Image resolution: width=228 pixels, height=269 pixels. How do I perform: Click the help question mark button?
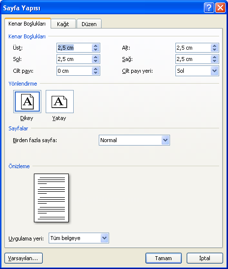209,8
